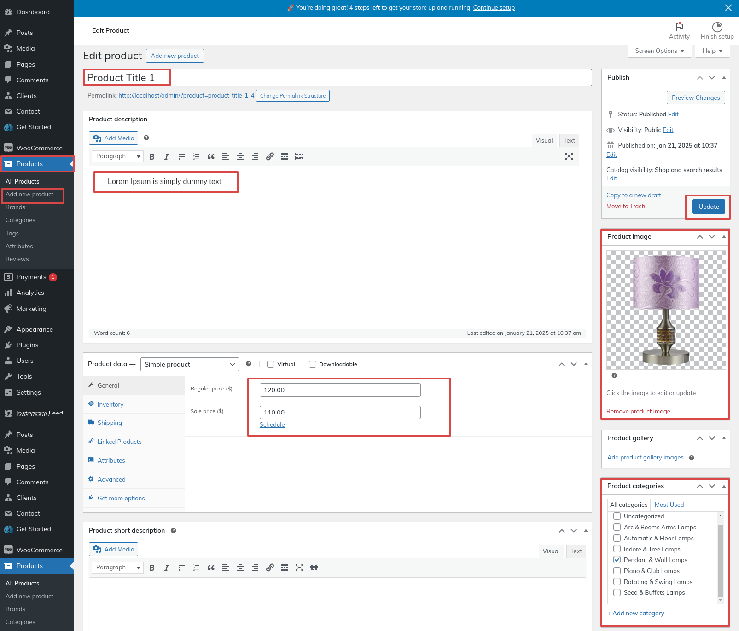Click help icon beside product type selector
The width and height of the screenshot is (739, 631).
(x=249, y=364)
